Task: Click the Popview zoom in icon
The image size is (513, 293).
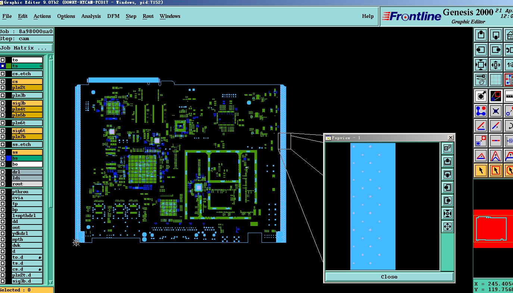Action: tap(447, 213)
